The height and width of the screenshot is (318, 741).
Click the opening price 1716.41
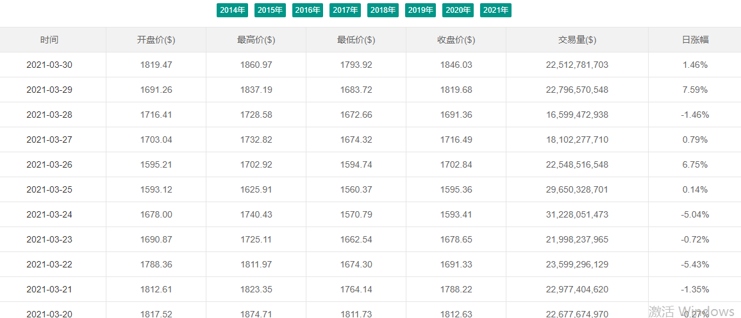(156, 115)
